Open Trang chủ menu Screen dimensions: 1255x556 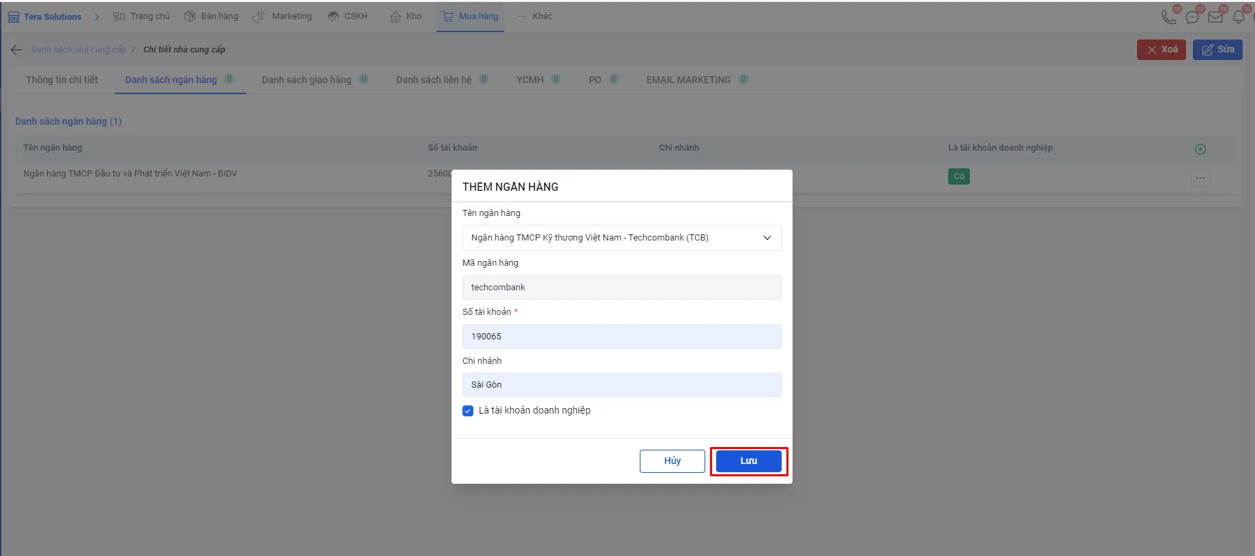141,16
